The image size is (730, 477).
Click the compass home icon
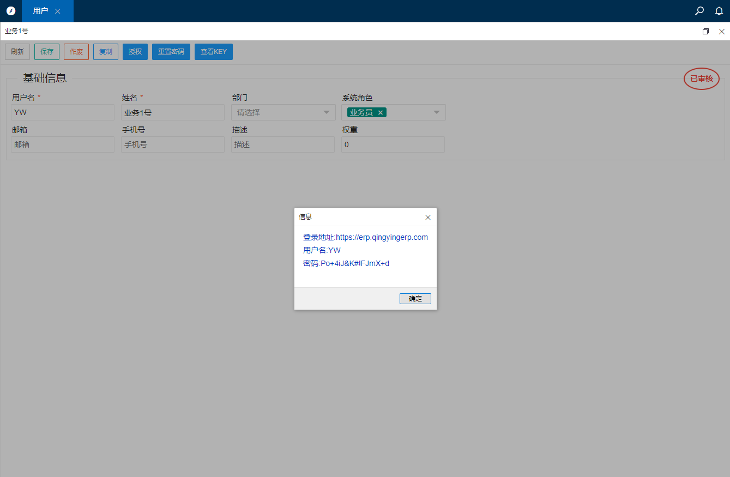11,11
